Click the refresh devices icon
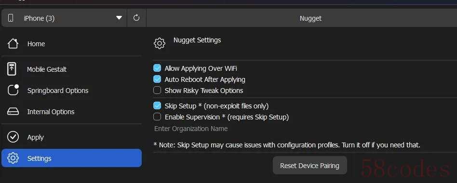This screenshot has height=183, width=457. [x=136, y=18]
